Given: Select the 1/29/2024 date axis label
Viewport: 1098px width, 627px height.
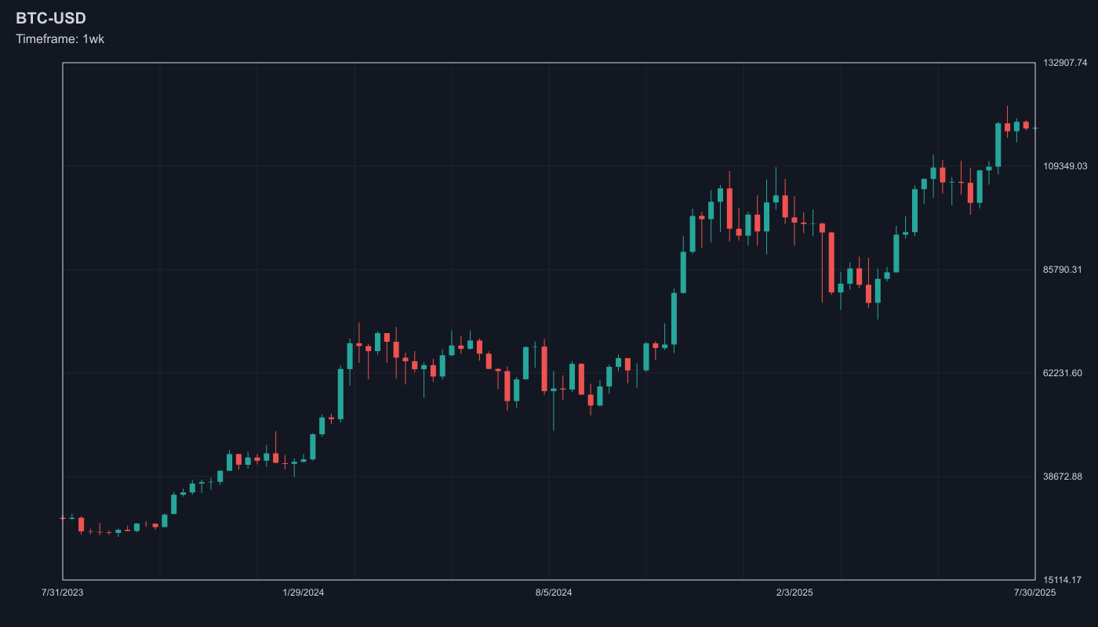Looking at the screenshot, I should (304, 593).
